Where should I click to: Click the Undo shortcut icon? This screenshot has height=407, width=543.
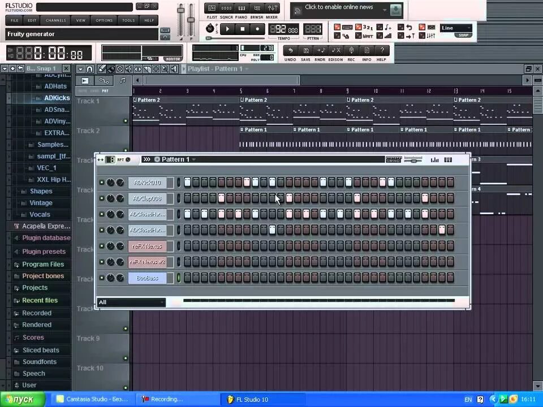pyautogui.click(x=290, y=50)
